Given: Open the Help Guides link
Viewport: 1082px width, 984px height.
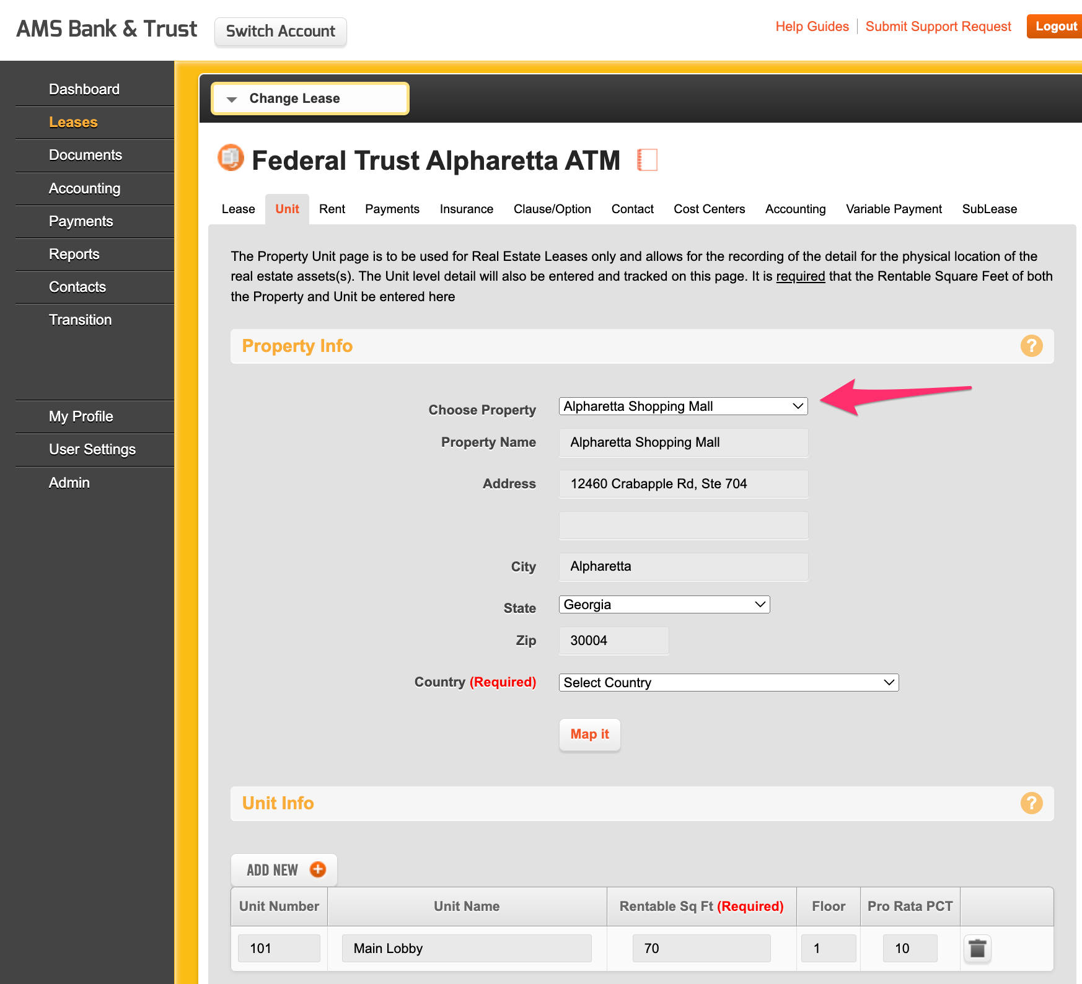Looking at the screenshot, I should (812, 27).
